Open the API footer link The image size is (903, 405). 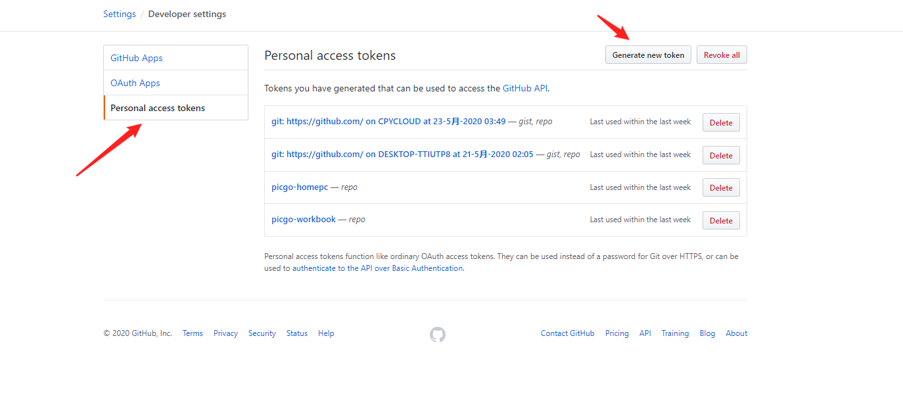[x=645, y=333]
